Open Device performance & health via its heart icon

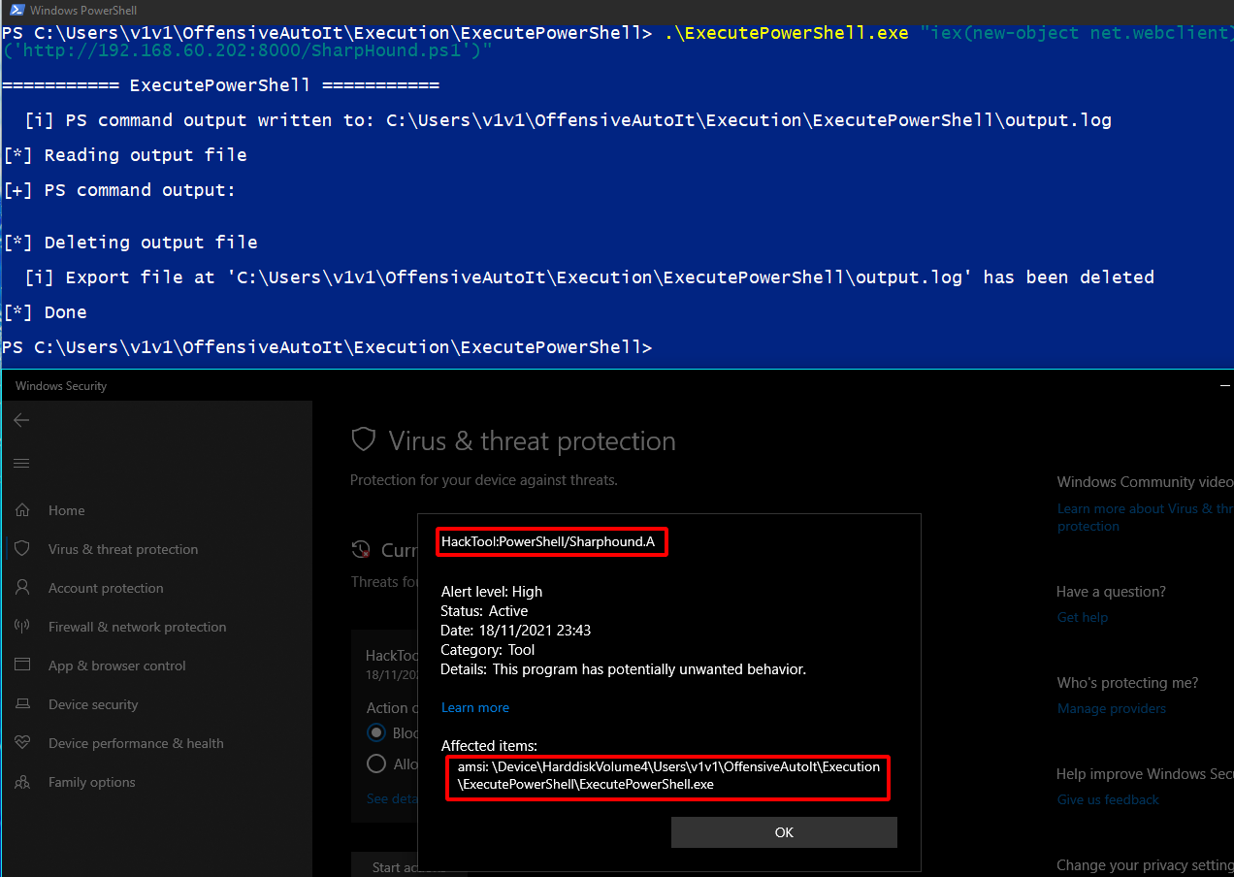coord(22,743)
